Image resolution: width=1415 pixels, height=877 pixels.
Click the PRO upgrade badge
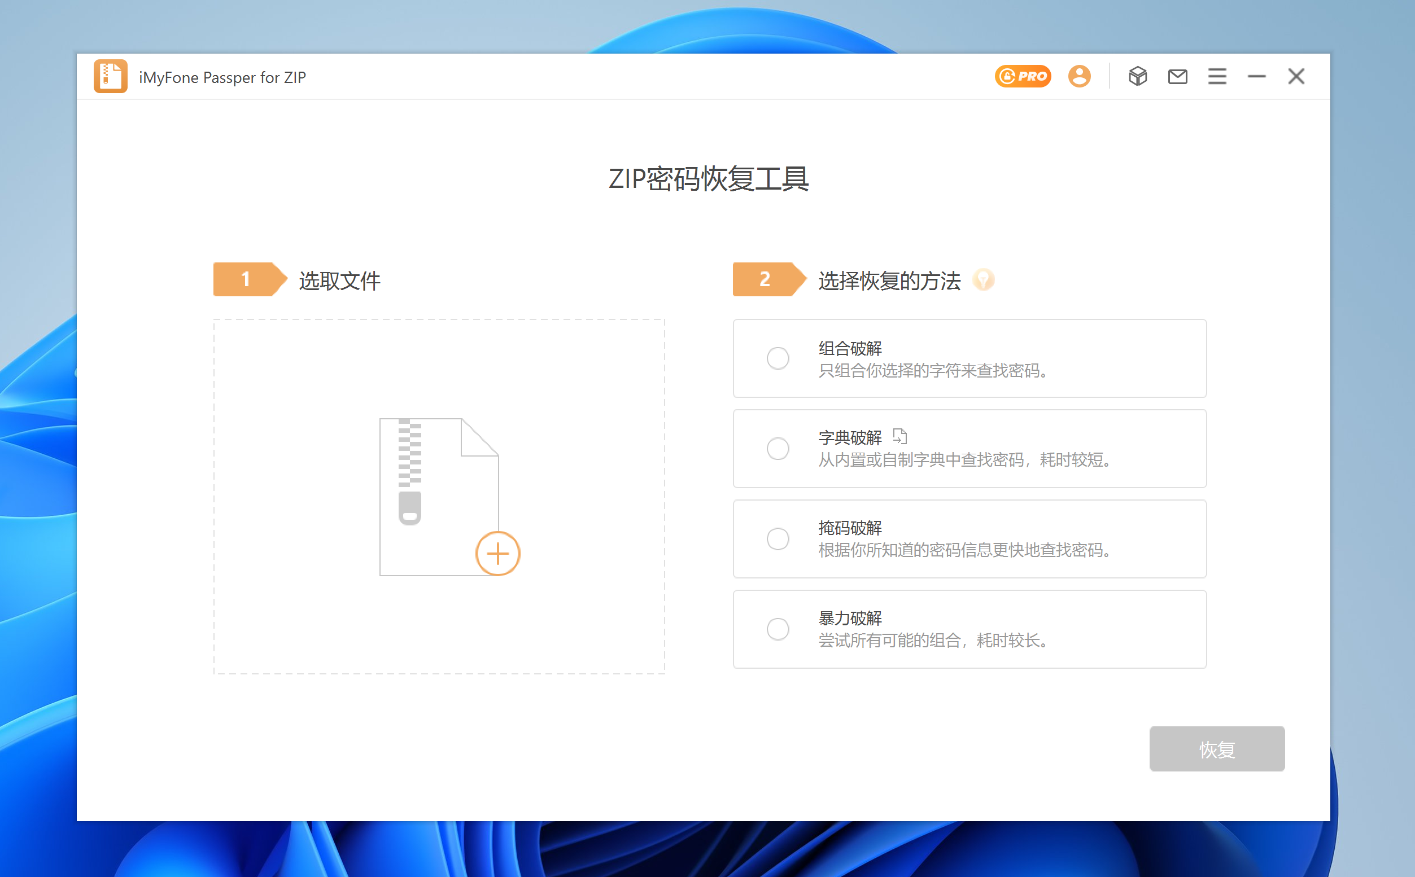(1023, 77)
